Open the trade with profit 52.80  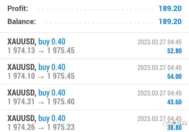(94, 46)
